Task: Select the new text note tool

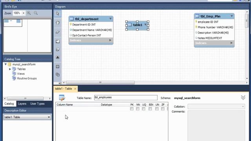Action: tap(58, 49)
